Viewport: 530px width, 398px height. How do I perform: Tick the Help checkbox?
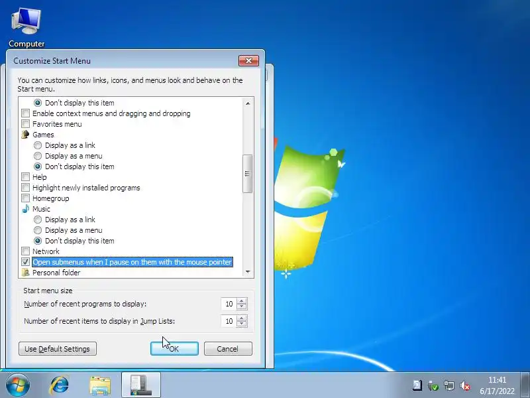pos(25,177)
